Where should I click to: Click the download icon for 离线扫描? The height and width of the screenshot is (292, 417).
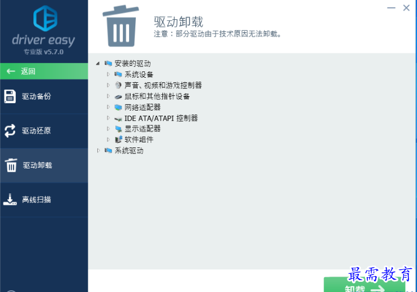click(10, 199)
